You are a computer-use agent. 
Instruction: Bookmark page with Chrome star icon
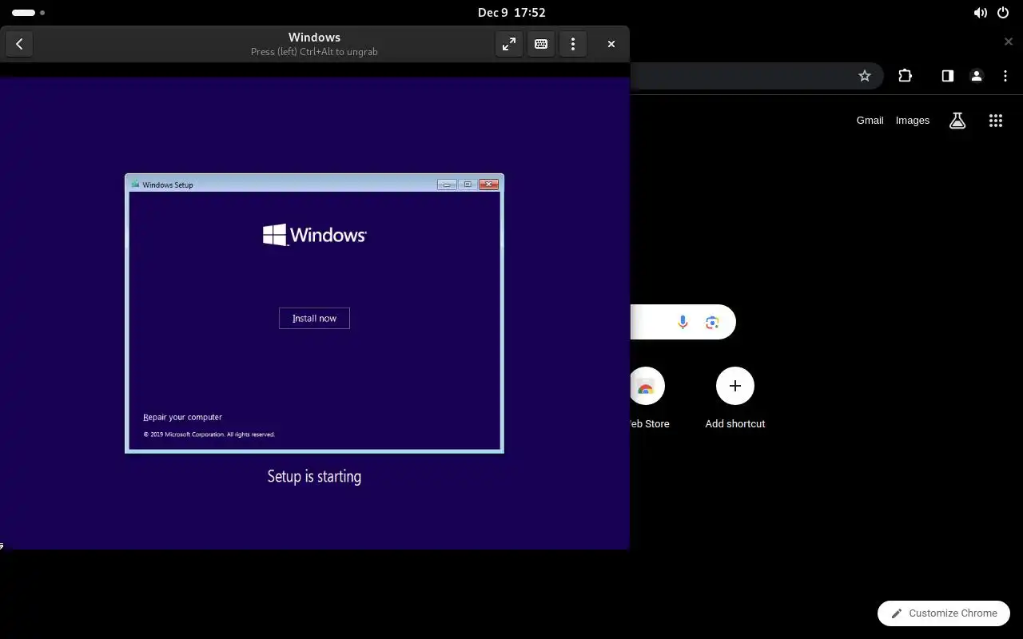(x=864, y=76)
